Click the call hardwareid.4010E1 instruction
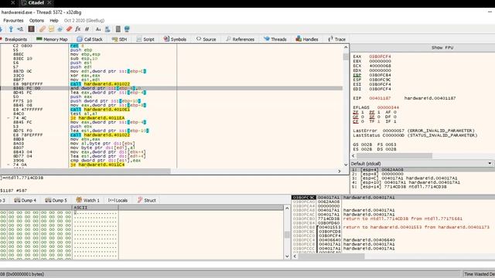 [x=100, y=110]
